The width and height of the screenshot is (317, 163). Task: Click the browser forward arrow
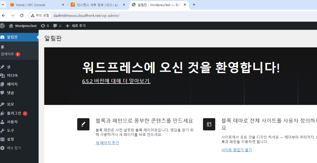pos(13,16)
